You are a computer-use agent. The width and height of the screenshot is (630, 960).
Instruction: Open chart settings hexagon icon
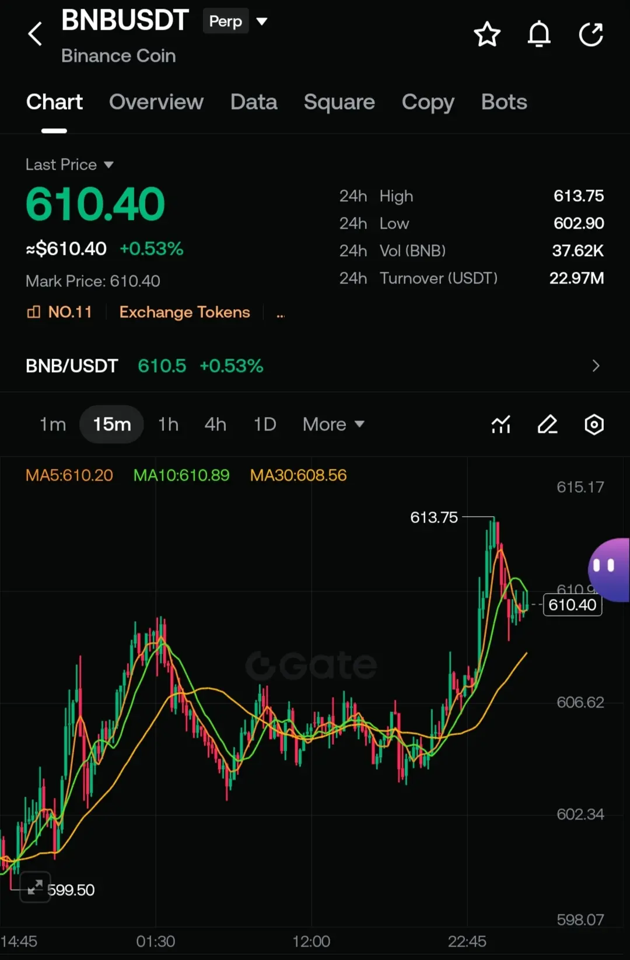coord(594,425)
